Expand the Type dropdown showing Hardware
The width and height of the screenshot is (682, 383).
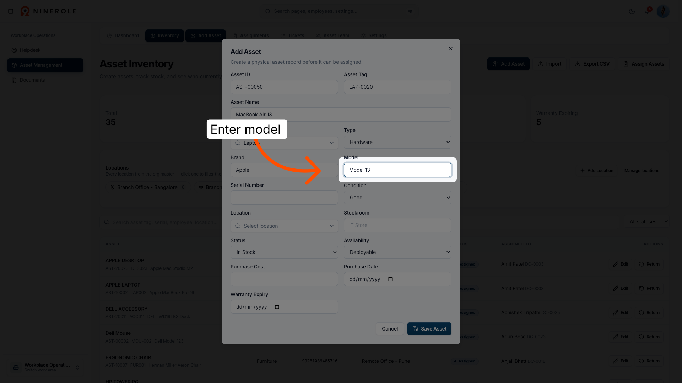coord(397,142)
